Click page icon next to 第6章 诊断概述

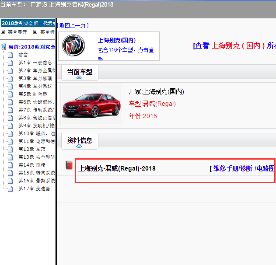click(x=10, y=102)
